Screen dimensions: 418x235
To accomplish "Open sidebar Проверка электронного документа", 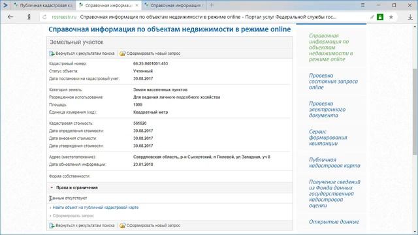I will tap(327, 110).
